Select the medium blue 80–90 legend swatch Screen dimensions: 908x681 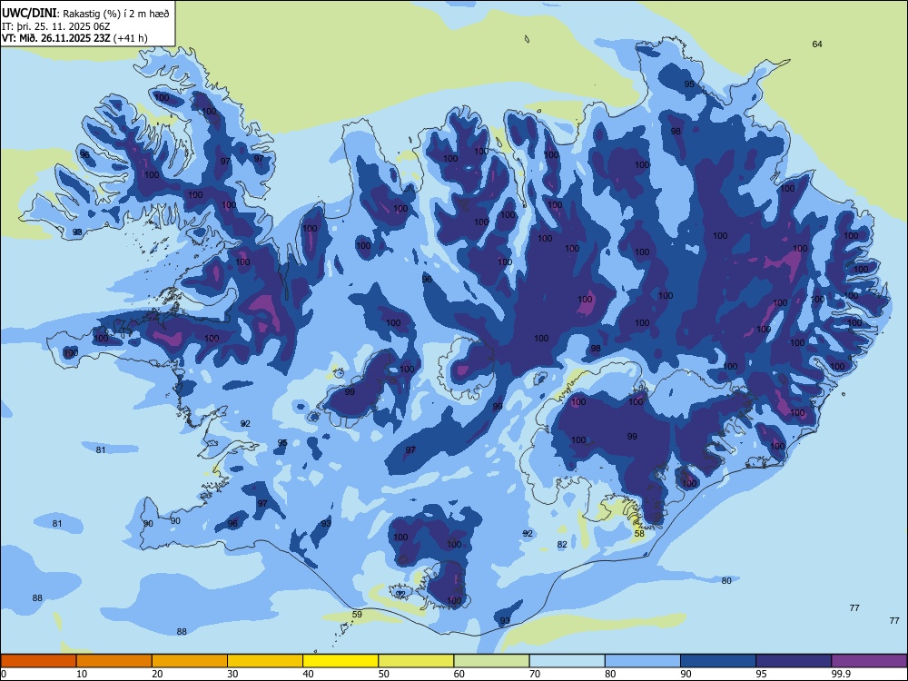tap(643, 661)
